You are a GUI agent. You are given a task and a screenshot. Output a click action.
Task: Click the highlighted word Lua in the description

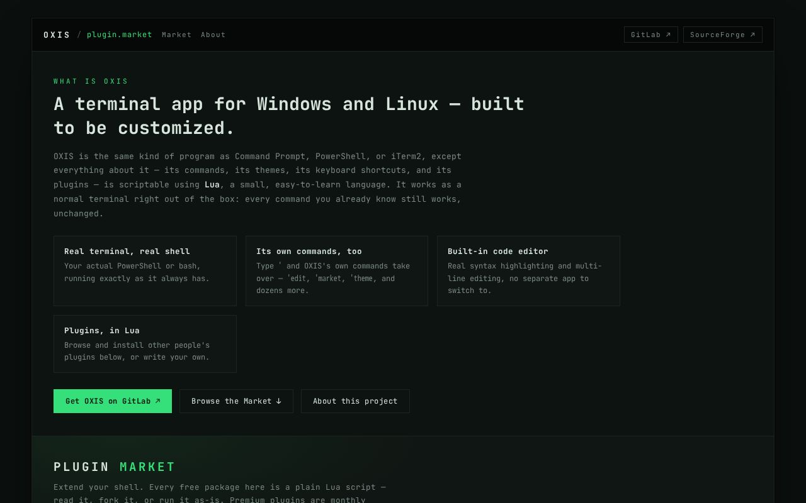(212, 185)
